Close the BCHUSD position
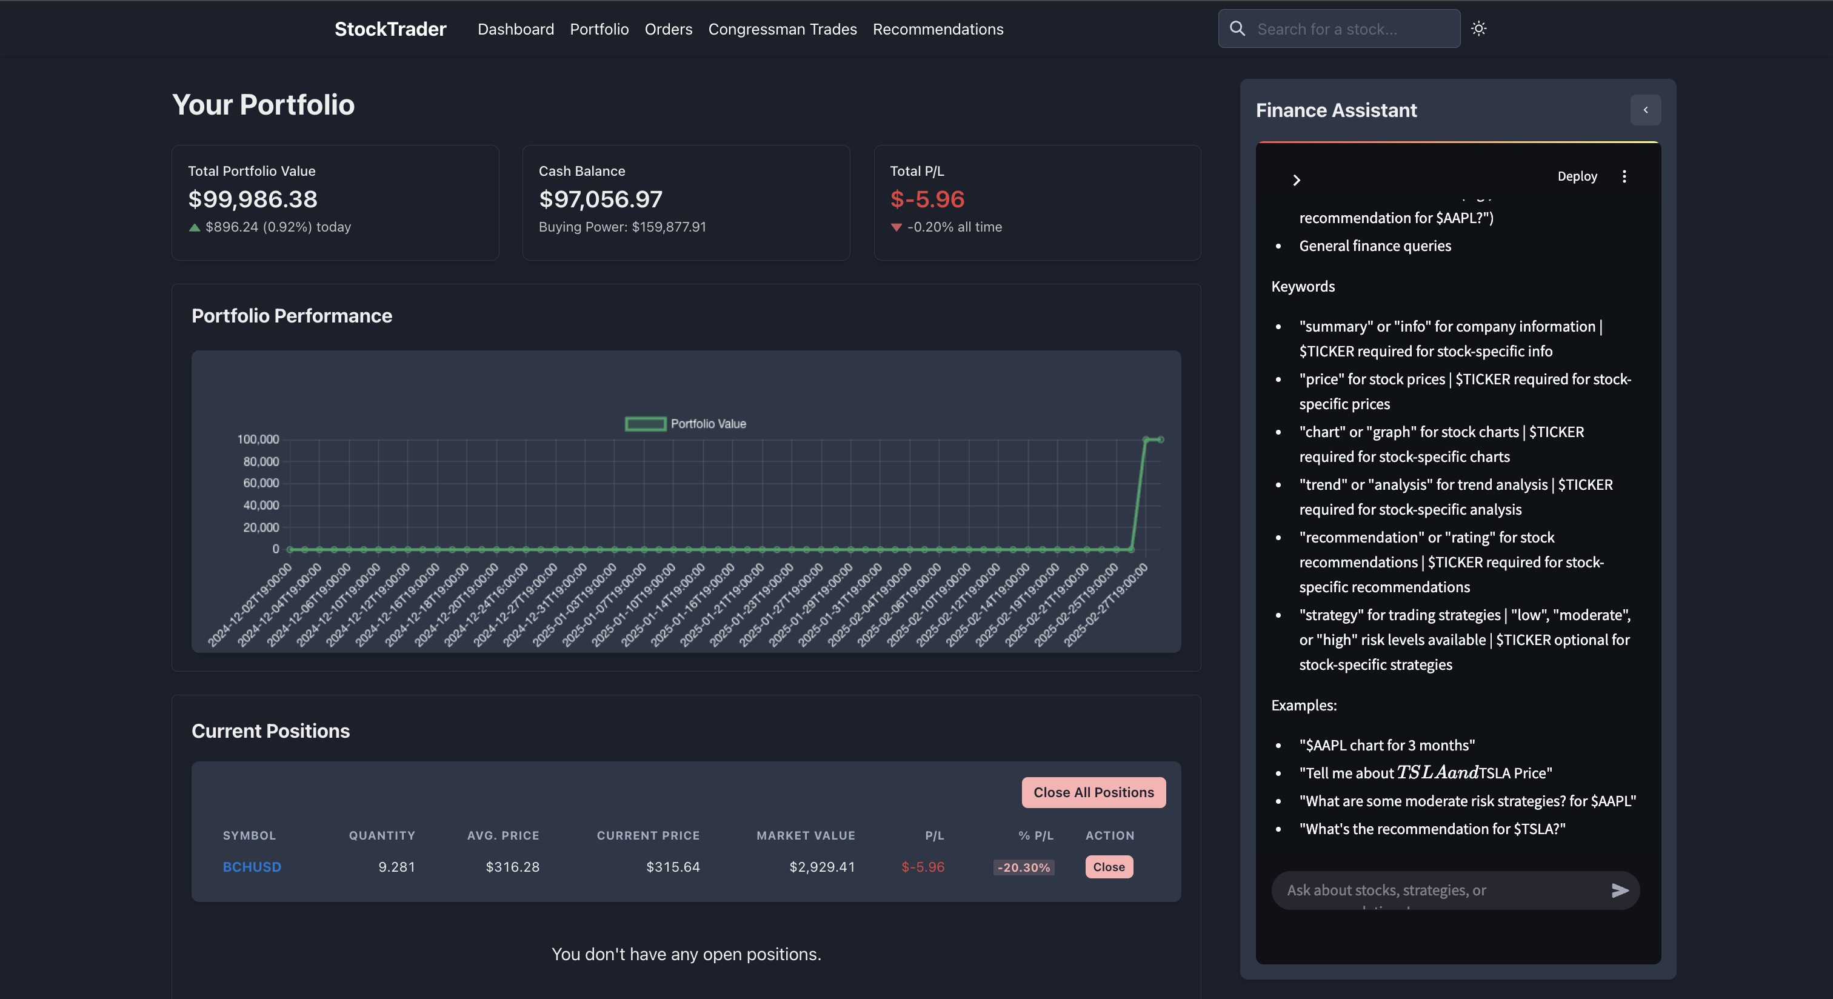Viewport: 1833px width, 999px height. coord(1109,867)
